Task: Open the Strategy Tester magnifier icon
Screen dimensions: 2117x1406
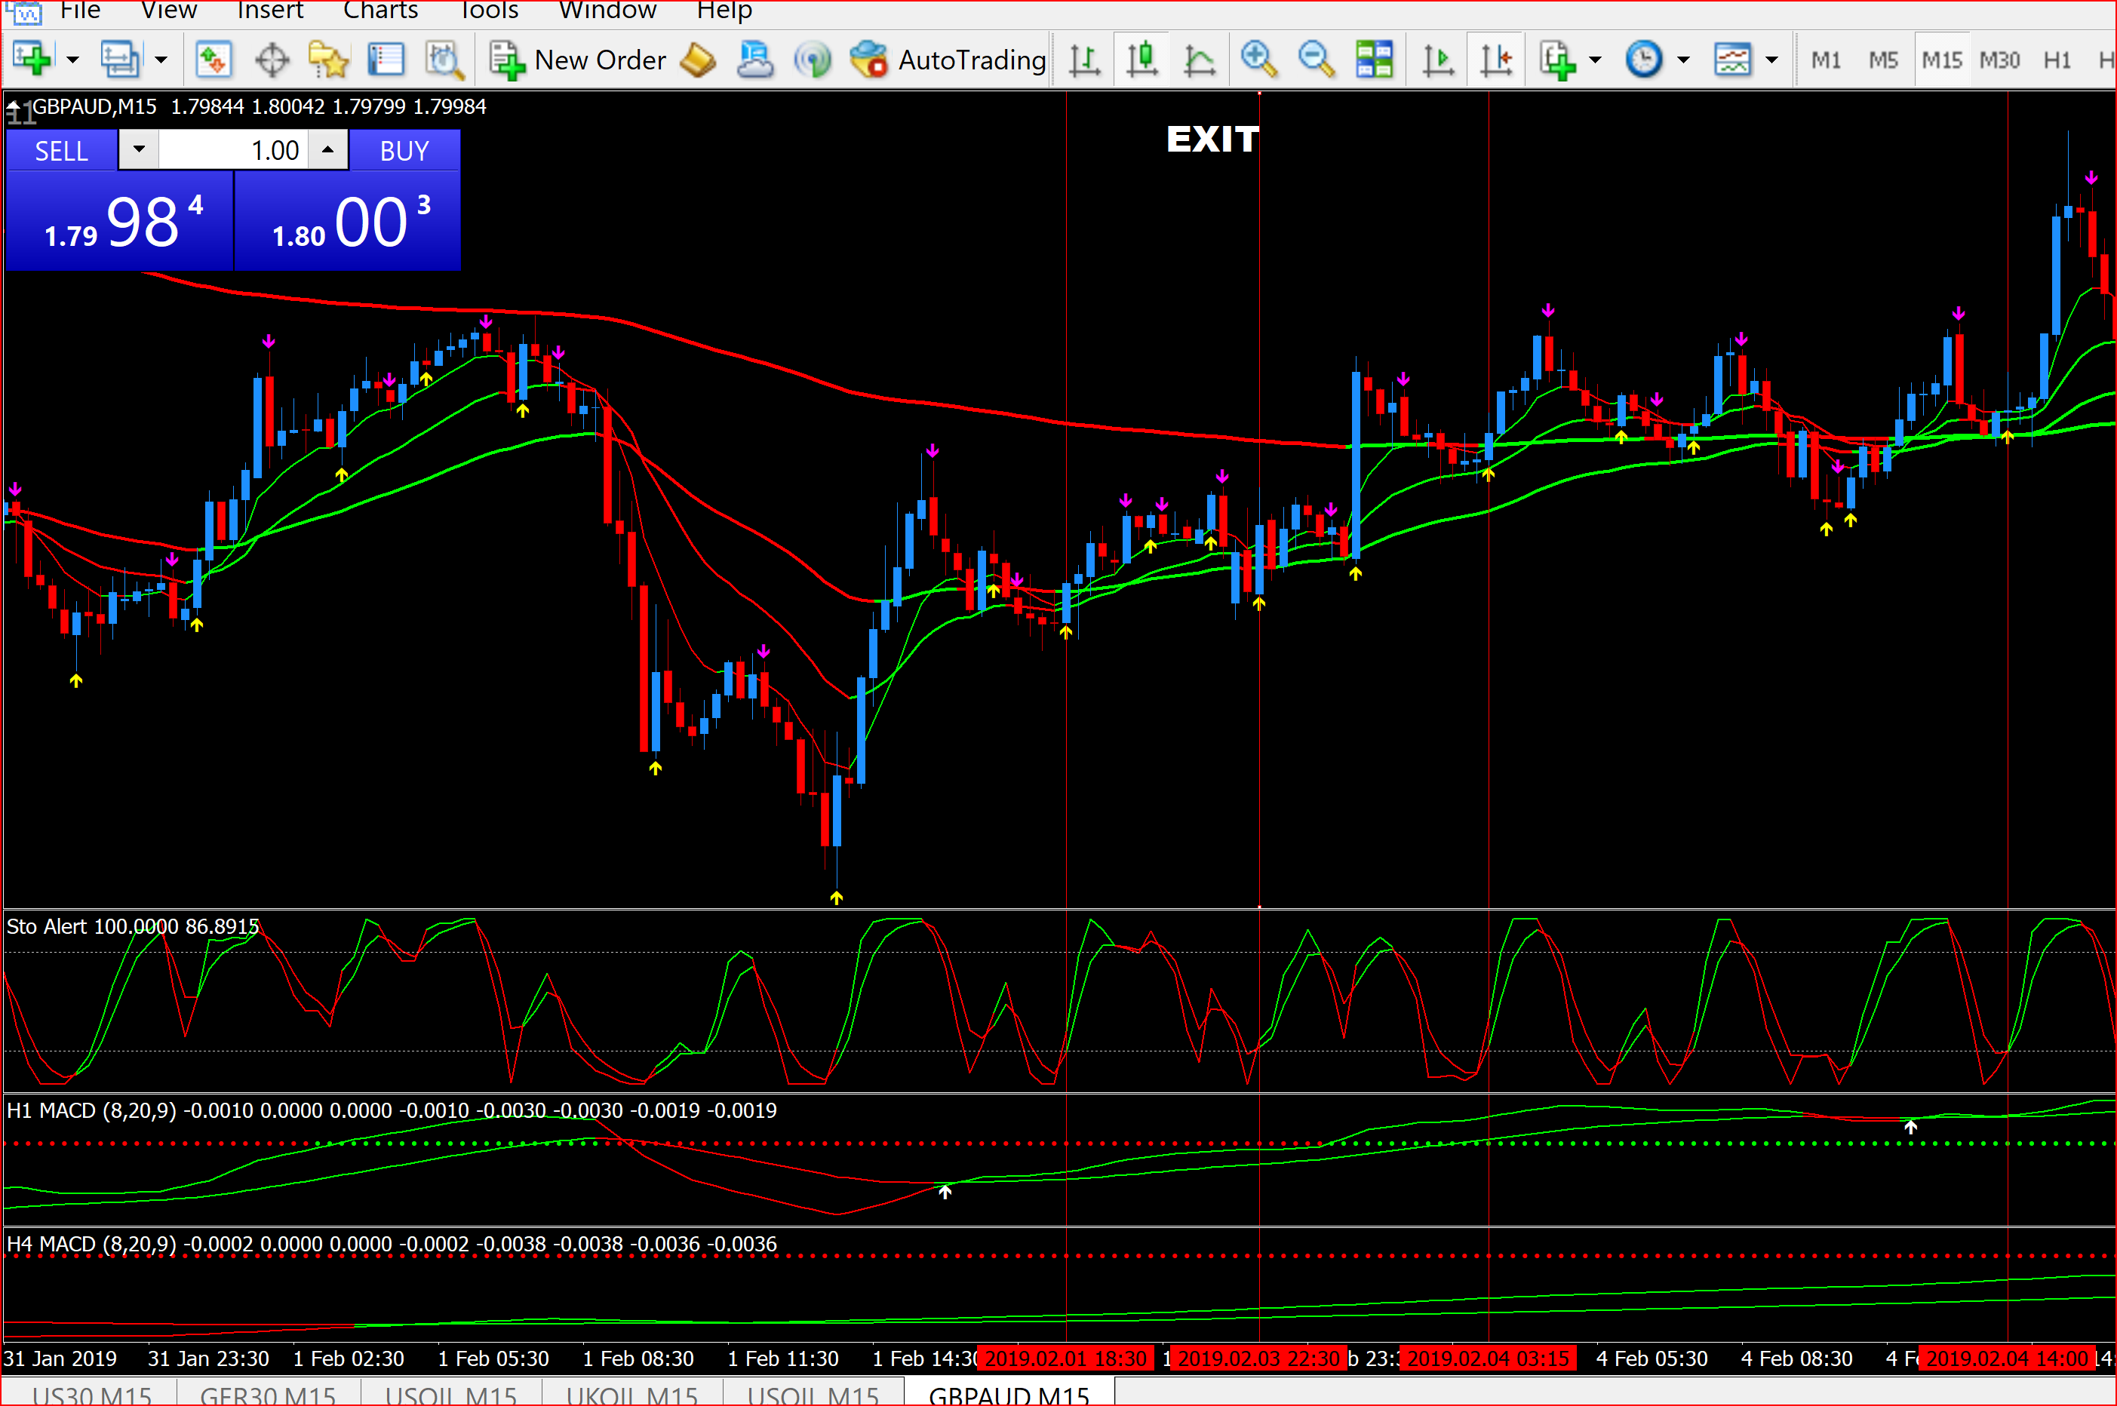Action: 444,59
